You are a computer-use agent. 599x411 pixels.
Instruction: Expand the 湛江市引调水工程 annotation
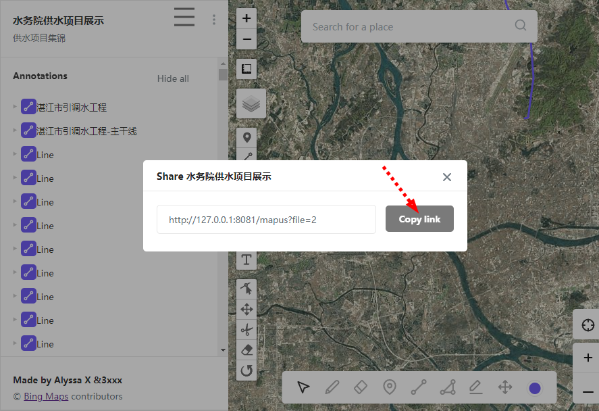(15, 107)
